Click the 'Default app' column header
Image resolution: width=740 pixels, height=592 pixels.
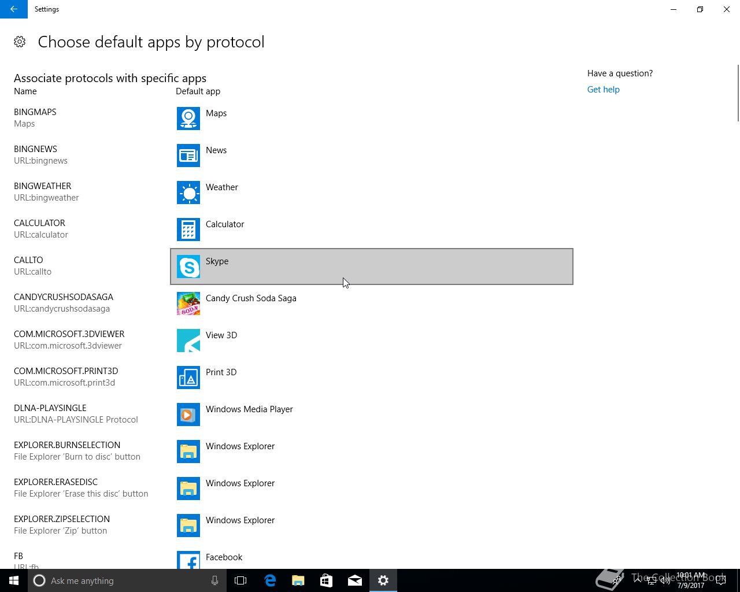(198, 91)
